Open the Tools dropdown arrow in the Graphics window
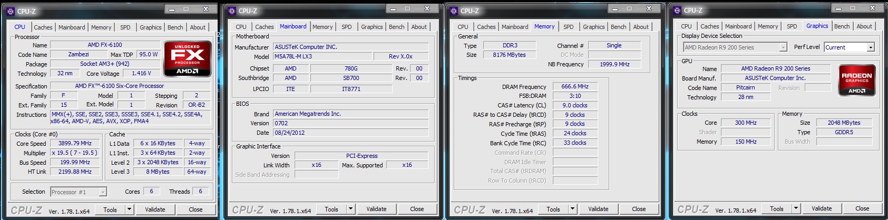Screen dimensions: 888x220 tap(796, 208)
